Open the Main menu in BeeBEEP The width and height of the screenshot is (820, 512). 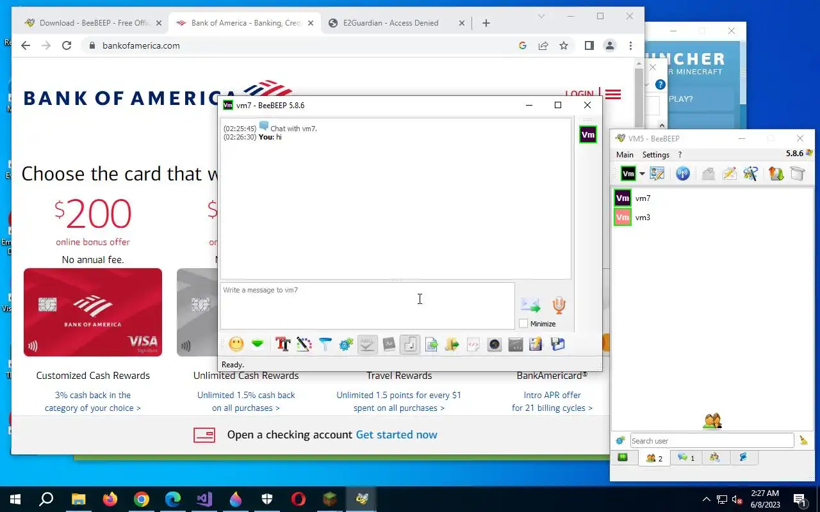pyautogui.click(x=625, y=155)
